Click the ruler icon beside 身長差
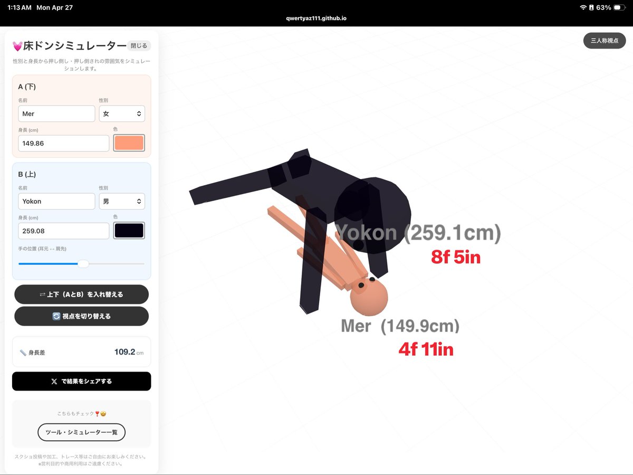Viewport: 633px width, 475px height. pos(23,353)
